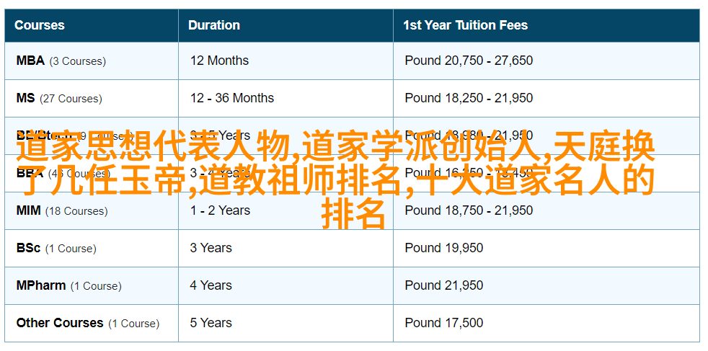Click the BSc 1 Course entry
This screenshot has height=351, width=708.
(56, 248)
